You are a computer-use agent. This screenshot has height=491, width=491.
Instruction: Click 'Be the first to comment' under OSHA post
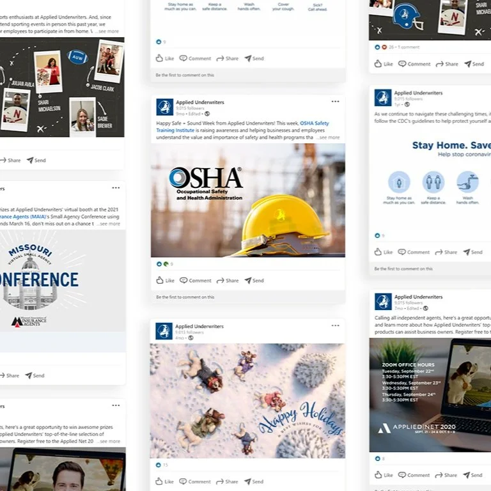[185, 297]
